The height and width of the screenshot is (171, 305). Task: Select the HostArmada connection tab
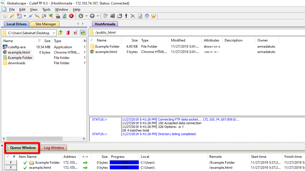[105, 24]
